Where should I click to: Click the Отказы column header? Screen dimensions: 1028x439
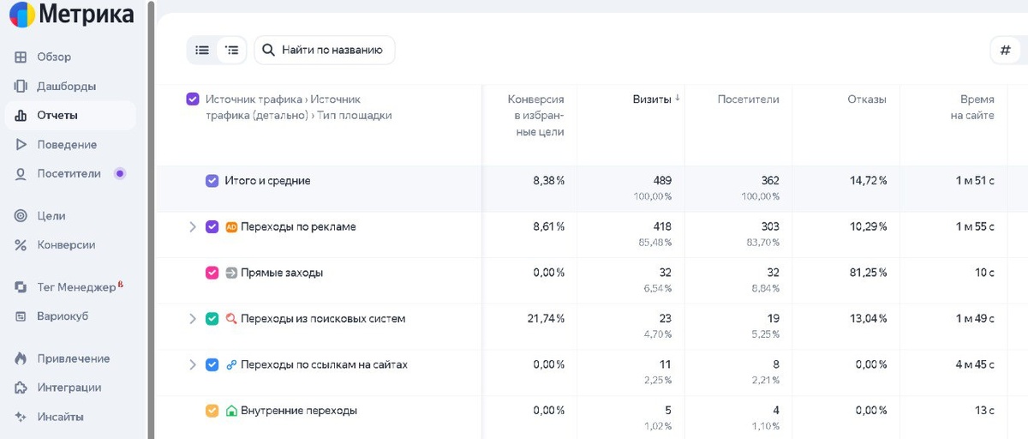pyautogui.click(x=866, y=99)
